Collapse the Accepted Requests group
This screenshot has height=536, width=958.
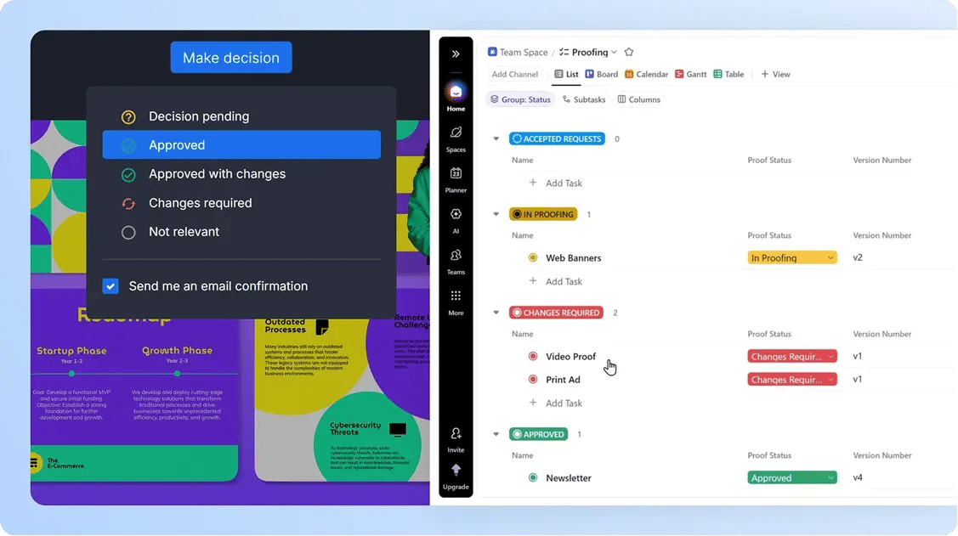coord(496,138)
